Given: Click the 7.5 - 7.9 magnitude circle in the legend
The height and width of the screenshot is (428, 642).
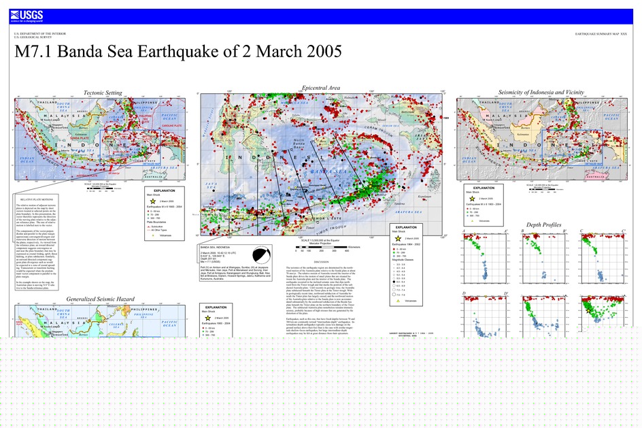Looking at the screenshot, I should [x=394, y=294].
